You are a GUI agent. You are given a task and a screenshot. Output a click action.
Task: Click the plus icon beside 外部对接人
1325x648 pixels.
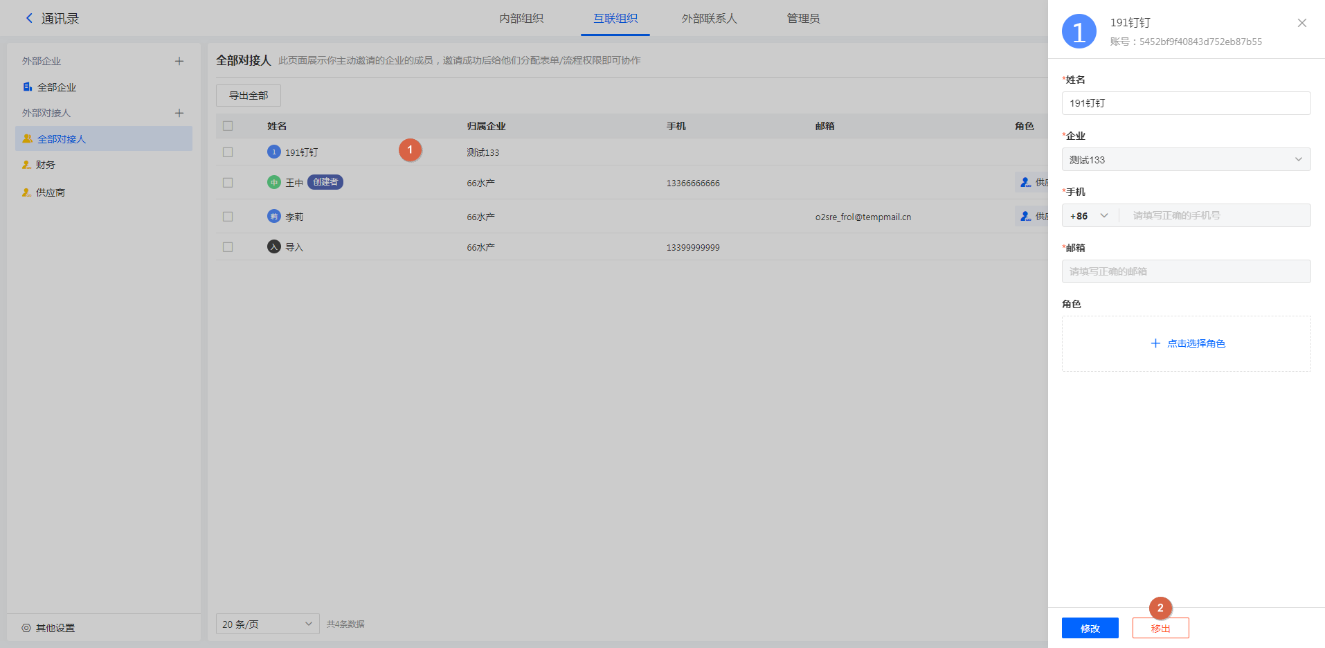coord(179,113)
